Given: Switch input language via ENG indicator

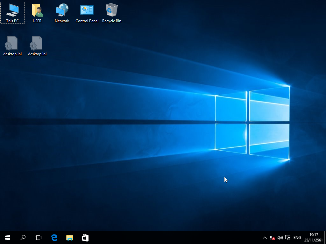Looking at the screenshot, I should click(x=297, y=238).
